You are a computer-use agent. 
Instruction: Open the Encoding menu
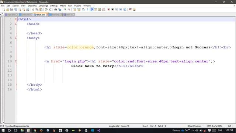[32, 6]
